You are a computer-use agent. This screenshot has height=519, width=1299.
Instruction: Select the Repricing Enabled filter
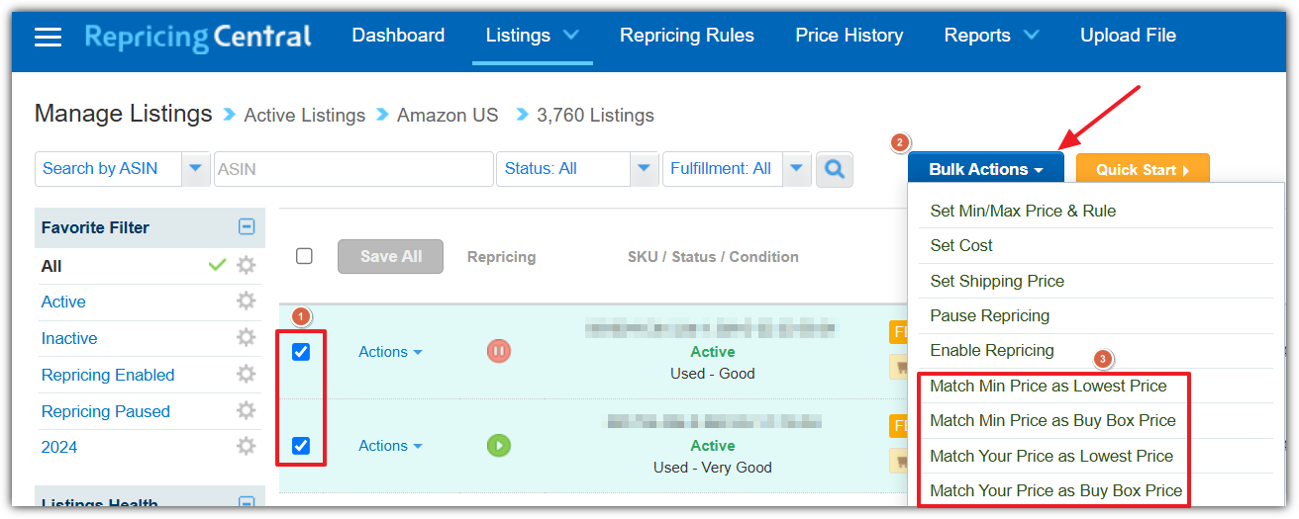(x=108, y=375)
